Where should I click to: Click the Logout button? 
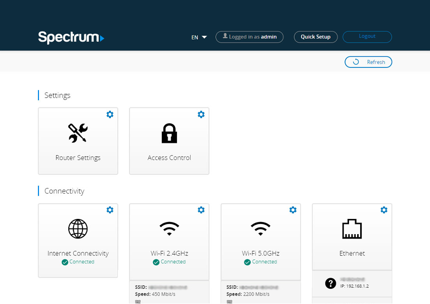(x=367, y=37)
